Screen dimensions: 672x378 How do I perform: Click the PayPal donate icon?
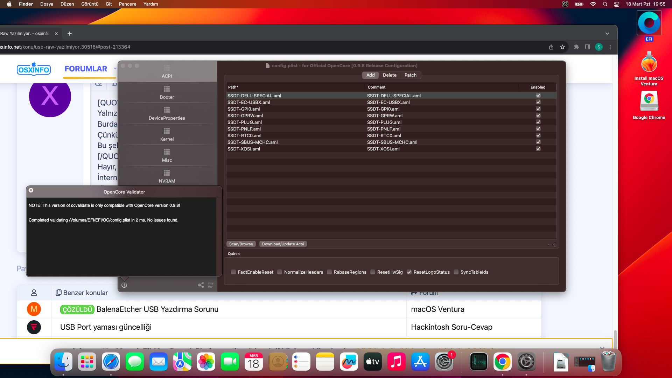tap(210, 285)
